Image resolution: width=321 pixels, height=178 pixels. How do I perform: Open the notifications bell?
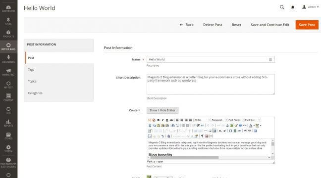click(293, 7)
